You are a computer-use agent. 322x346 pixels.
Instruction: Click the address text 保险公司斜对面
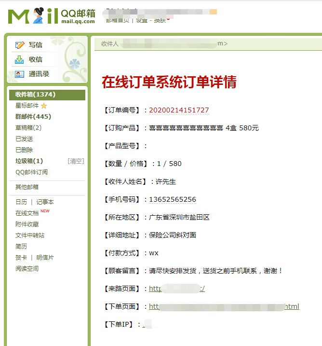[173, 235]
